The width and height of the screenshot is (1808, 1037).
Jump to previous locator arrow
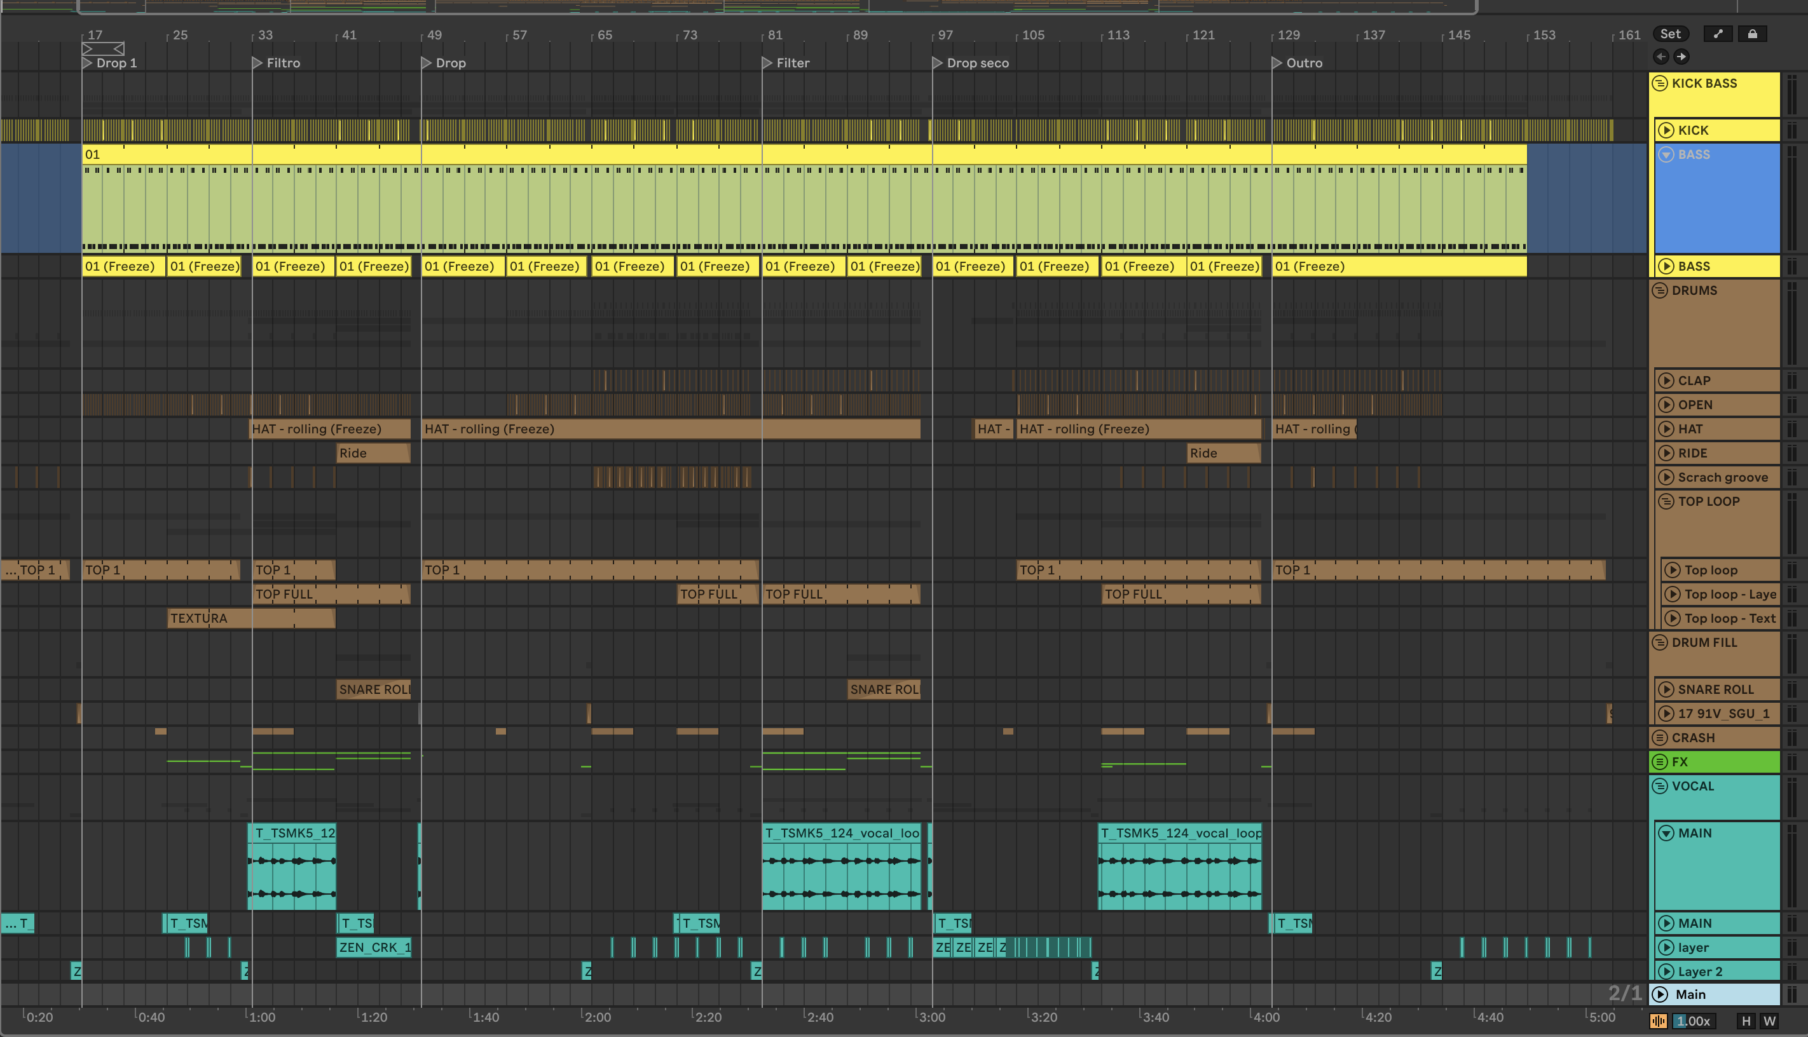point(1661,57)
